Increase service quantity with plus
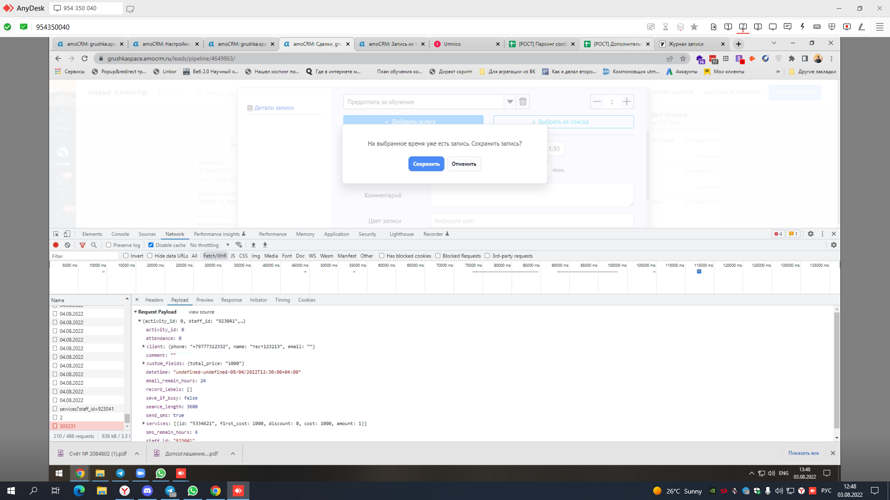890x500 pixels. tap(627, 102)
